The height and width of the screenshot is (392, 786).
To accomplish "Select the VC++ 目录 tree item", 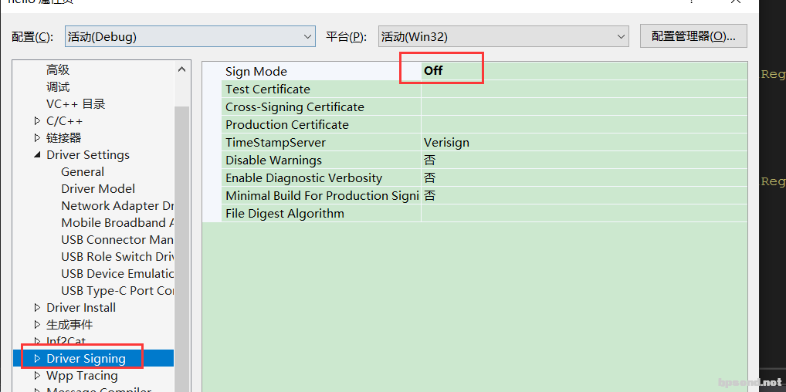I will tap(76, 103).
